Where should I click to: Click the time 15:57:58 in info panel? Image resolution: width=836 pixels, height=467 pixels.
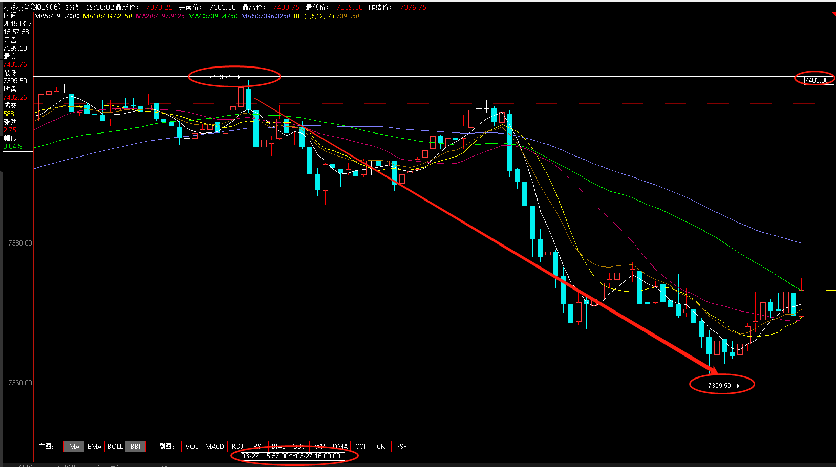tap(16, 32)
